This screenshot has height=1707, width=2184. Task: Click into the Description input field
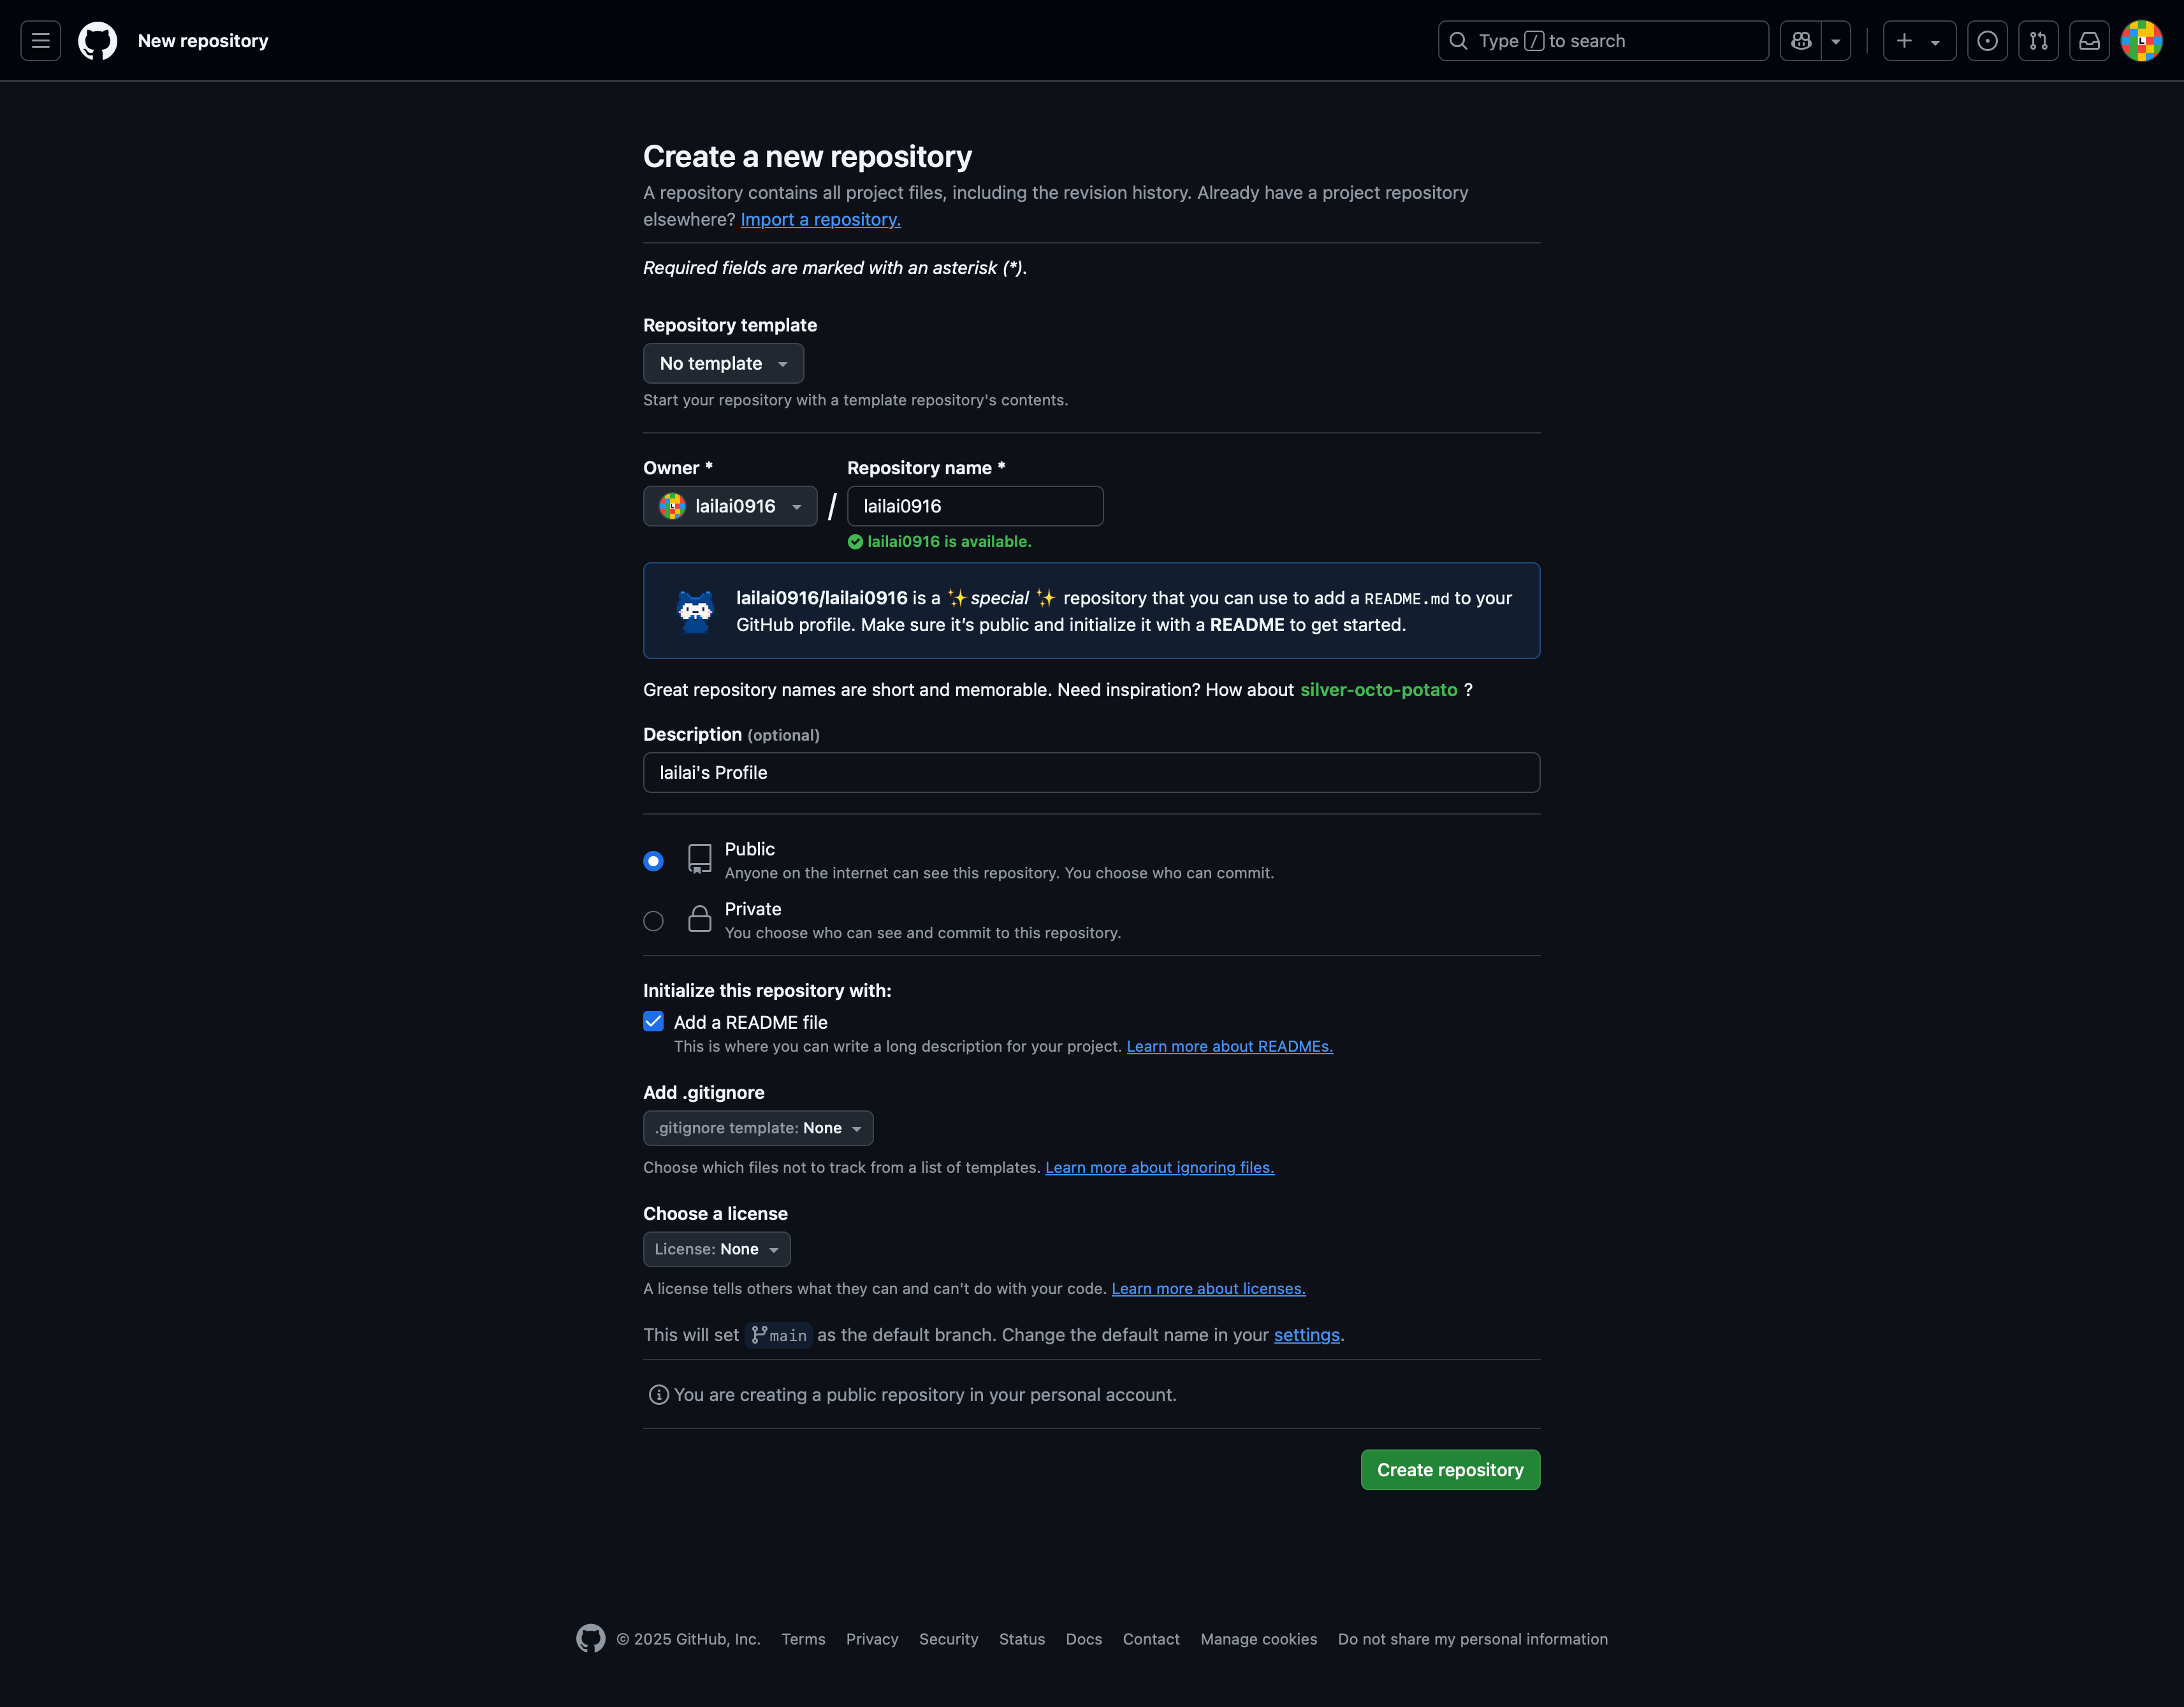[1091, 773]
